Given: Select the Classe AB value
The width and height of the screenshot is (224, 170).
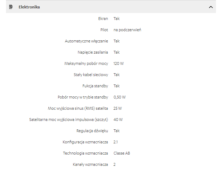Looking at the screenshot, I should click(x=122, y=153).
